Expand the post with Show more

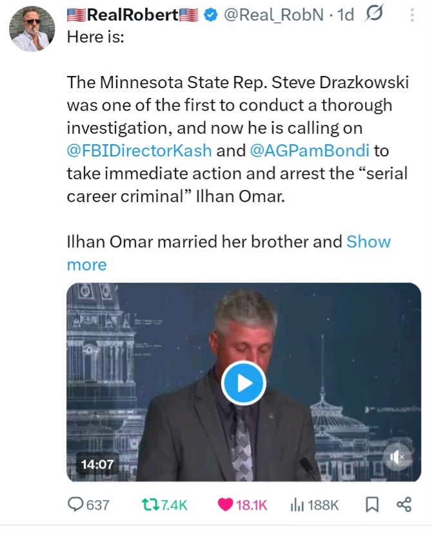[x=368, y=242]
